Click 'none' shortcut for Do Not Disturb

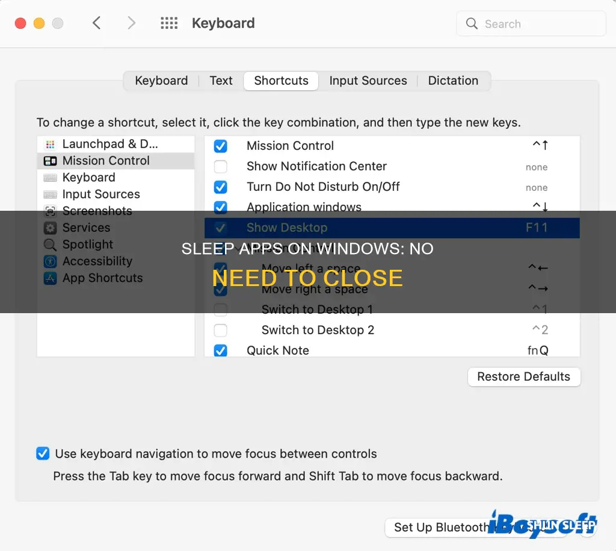point(536,188)
